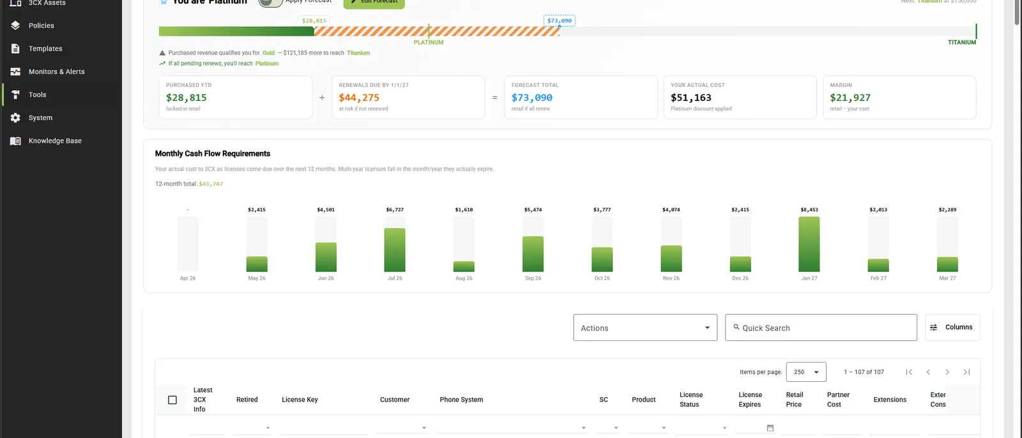Expand the Phone System filter dropdown
The height and width of the screenshot is (438, 1022).
583,428
